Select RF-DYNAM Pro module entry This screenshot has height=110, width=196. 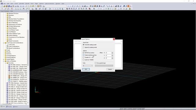pyautogui.click(x=19, y=79)
